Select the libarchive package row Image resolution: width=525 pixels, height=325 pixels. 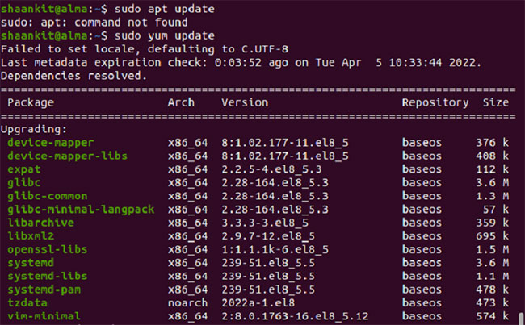click(x=258, y=223)
